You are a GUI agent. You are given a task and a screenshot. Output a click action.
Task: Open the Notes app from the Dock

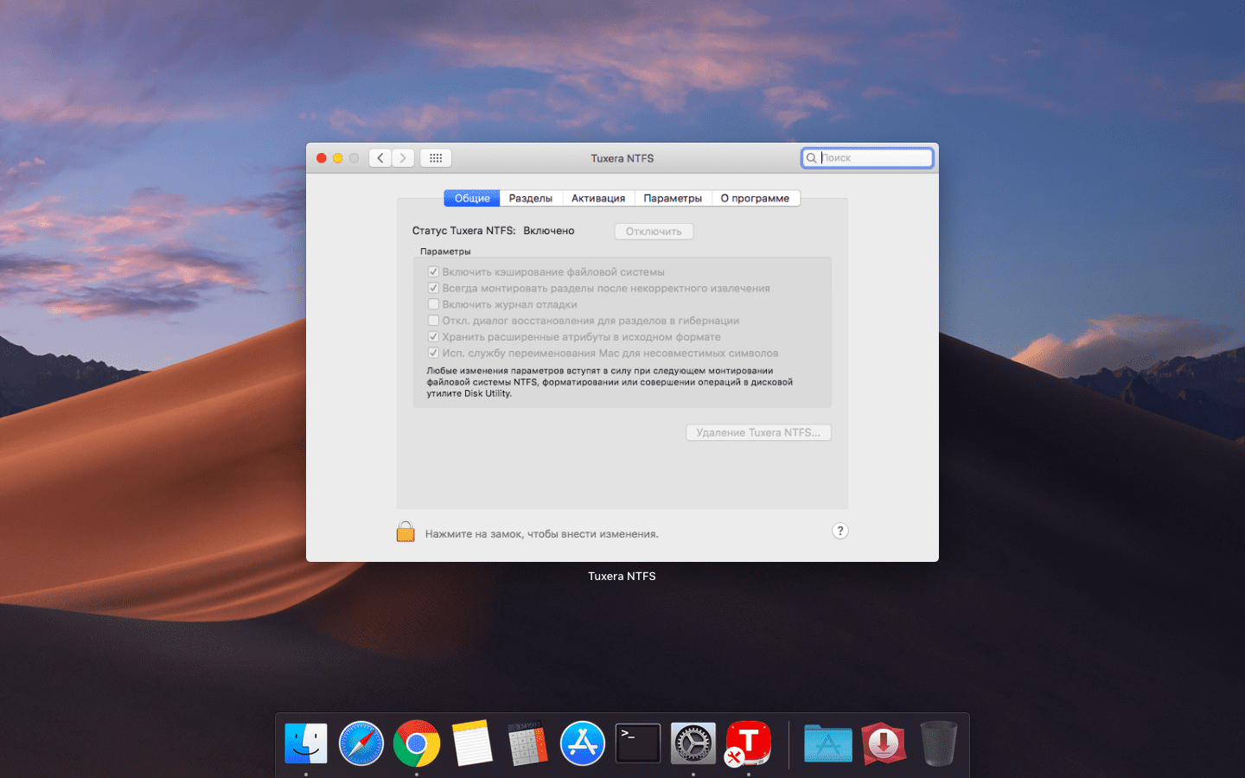472,742
